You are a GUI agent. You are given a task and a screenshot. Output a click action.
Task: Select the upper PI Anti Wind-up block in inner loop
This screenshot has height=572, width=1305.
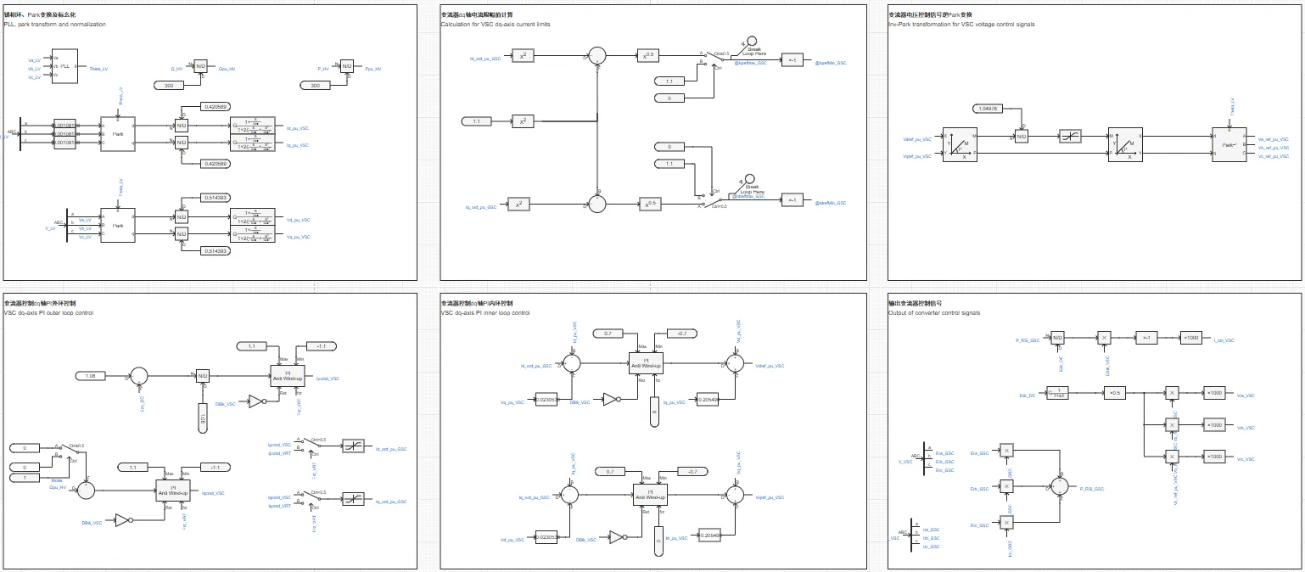[646, 362]
